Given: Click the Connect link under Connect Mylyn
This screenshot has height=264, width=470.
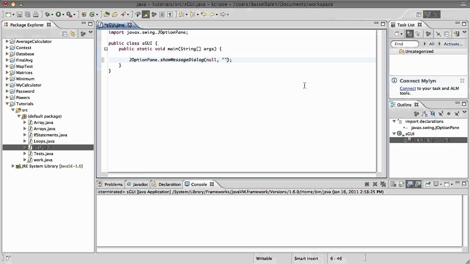Looking at the screenshot, I should (408, 88).
